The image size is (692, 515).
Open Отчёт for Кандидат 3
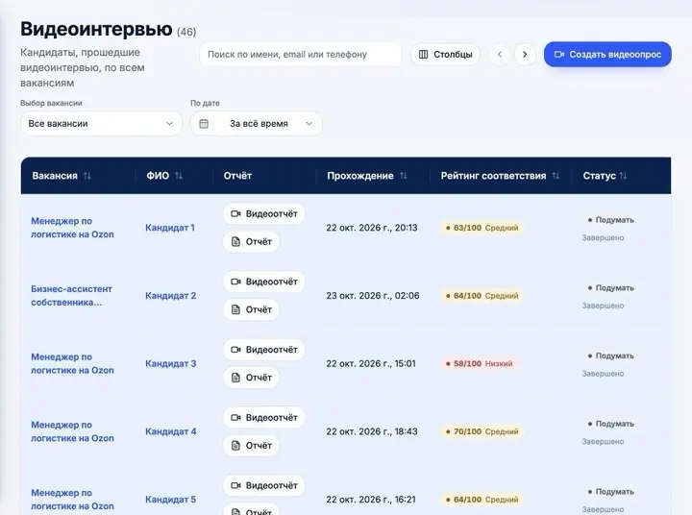pyautogui.click(x=251, y=378)
